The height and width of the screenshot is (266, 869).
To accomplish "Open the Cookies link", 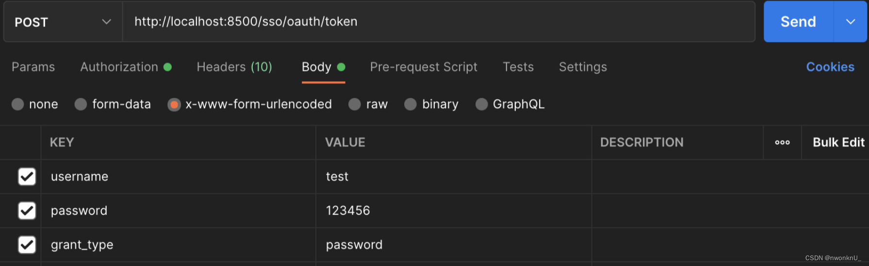I will click(x=830, y=67).
